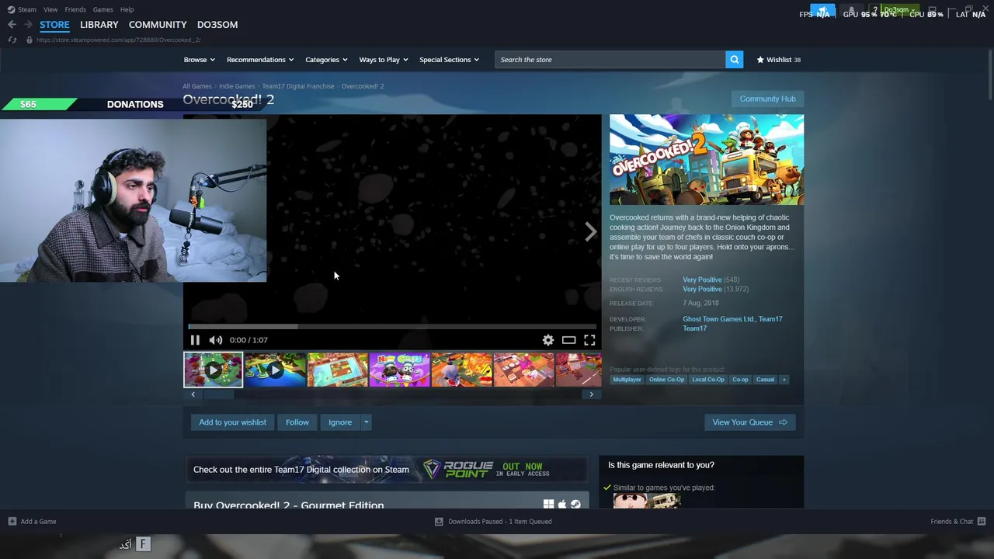Switch to the LIBRARY tab
The image size is (994, 559).
point(99,25)
